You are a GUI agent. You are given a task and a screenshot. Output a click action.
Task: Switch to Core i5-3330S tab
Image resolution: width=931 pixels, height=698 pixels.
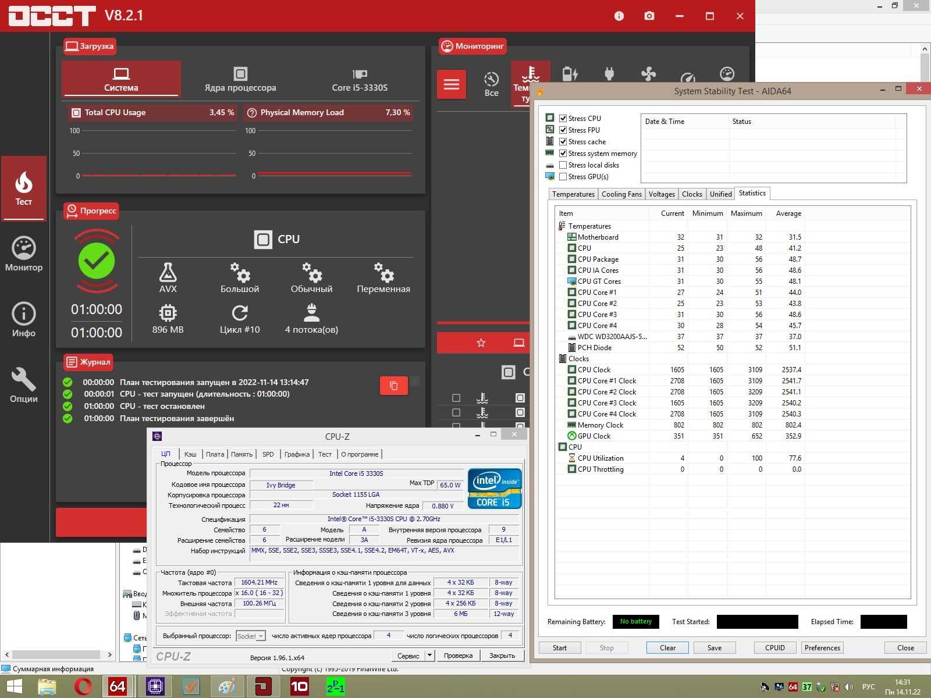tap(360, 79)
